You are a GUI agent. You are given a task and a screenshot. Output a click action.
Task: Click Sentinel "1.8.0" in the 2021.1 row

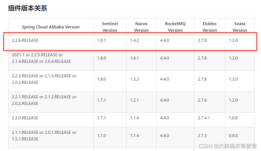(x=101, y=58)
